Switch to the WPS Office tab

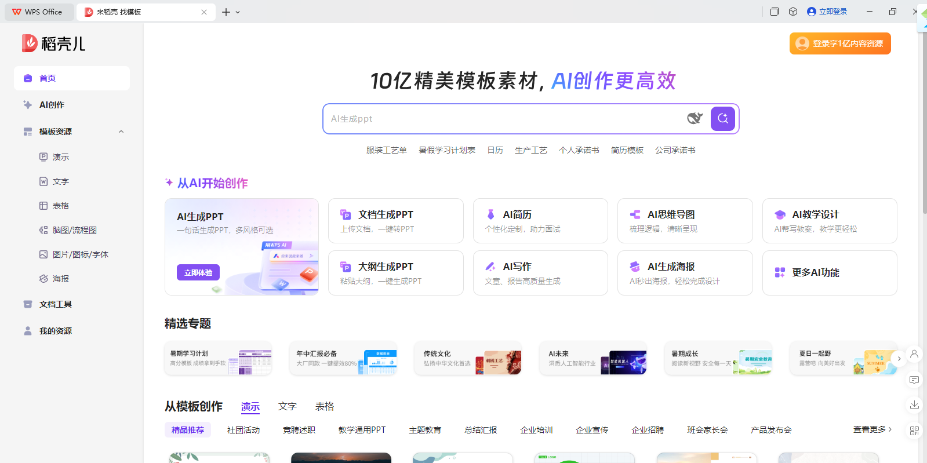38,12
